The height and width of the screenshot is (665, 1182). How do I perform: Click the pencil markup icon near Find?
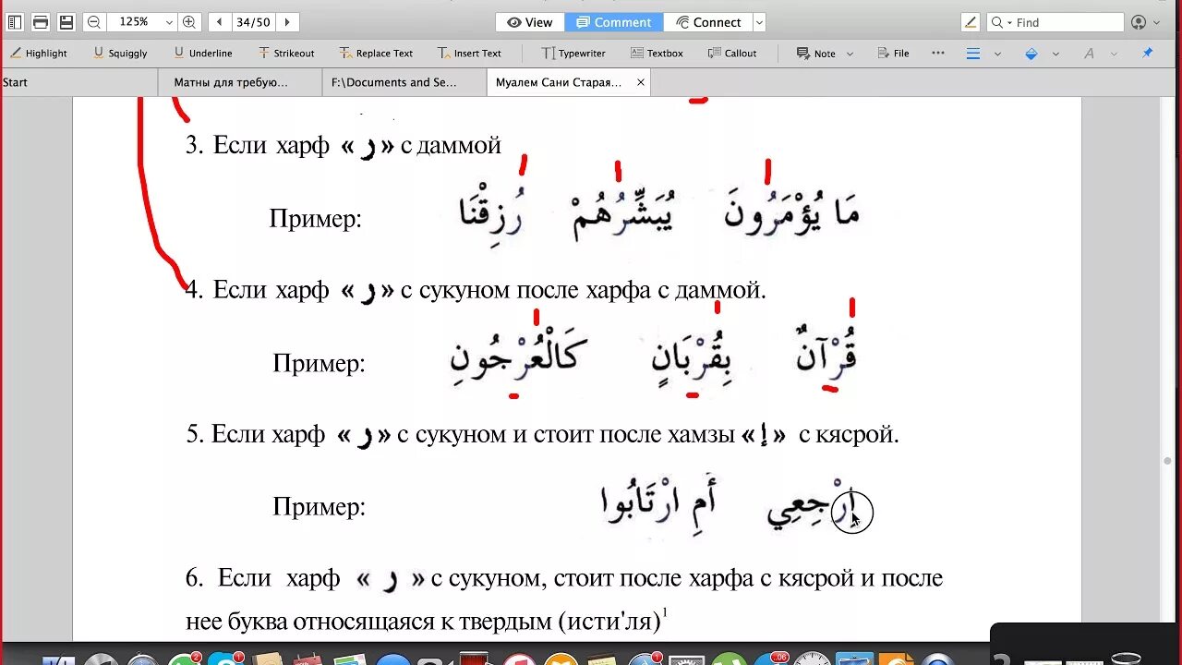[x=971, y=22]
